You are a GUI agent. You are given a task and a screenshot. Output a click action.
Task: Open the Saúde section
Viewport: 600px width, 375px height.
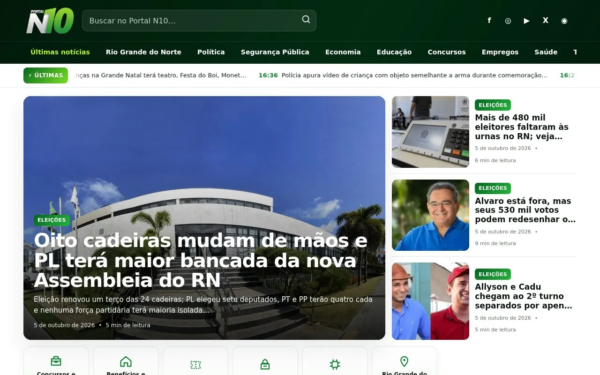pos(546,52)
